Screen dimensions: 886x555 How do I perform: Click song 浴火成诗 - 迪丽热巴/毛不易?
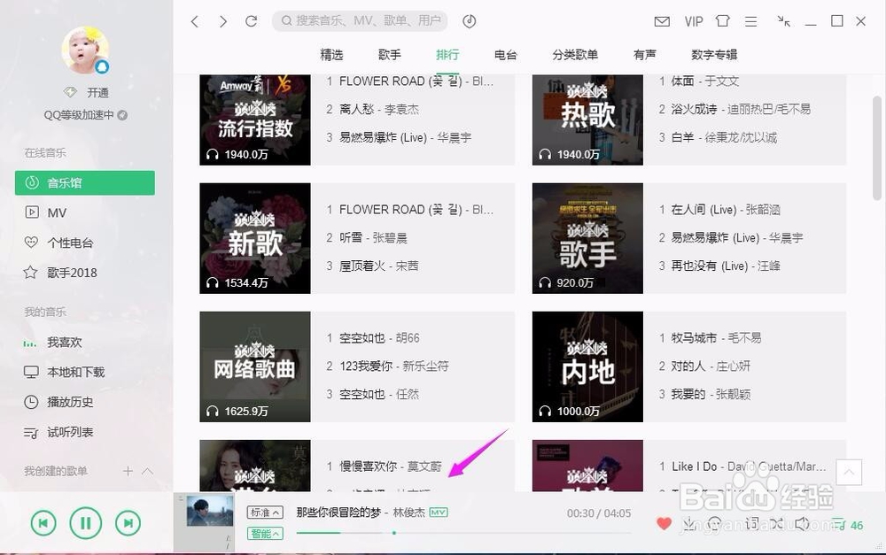point(741,109)
